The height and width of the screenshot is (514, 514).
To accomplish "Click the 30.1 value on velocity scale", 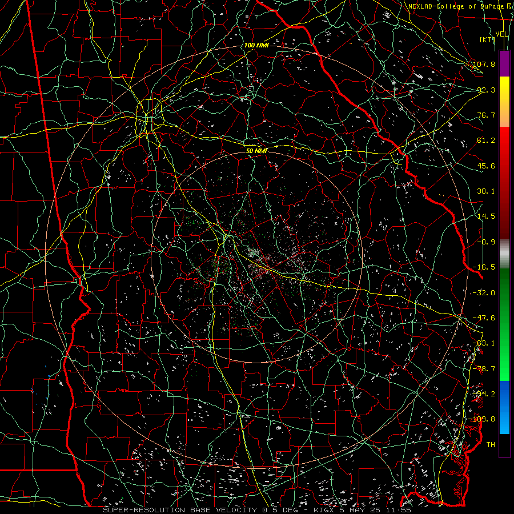I will click(486, 191).
